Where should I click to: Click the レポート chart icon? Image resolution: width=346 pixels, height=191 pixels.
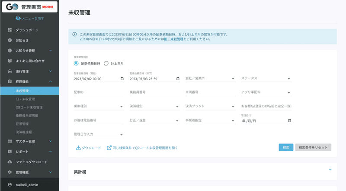point(10,152)
